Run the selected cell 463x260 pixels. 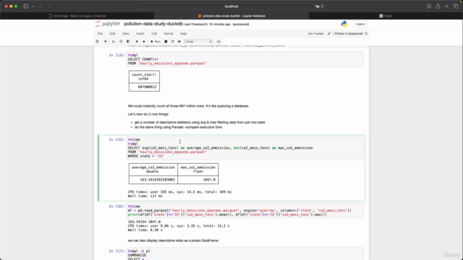pos(156,42)
